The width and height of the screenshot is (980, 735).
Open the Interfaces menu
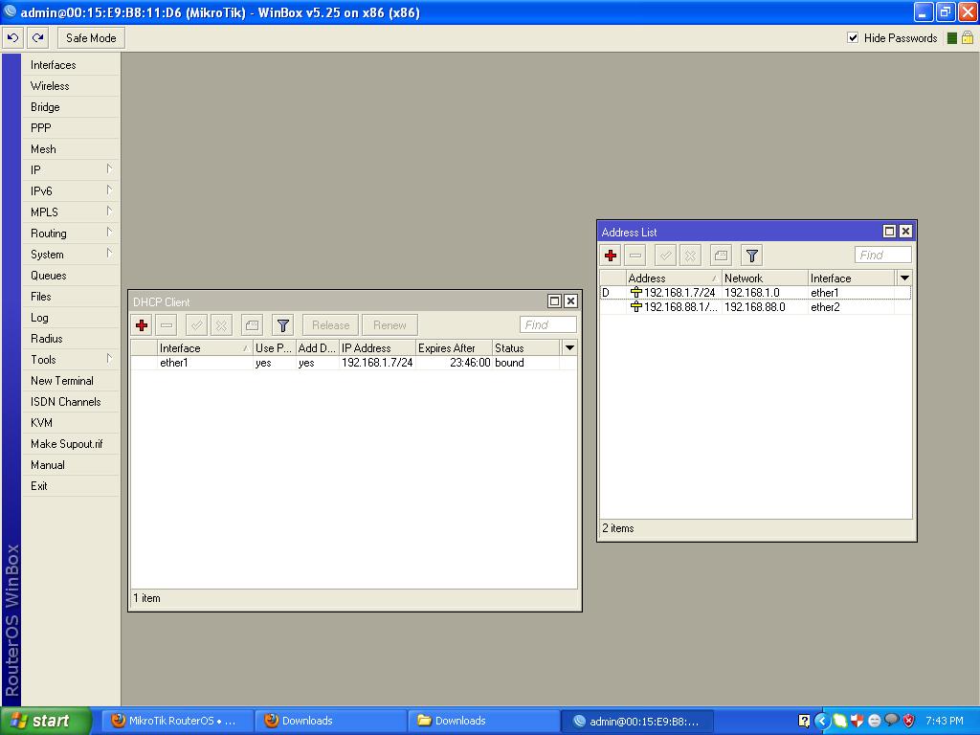point(70,65)
